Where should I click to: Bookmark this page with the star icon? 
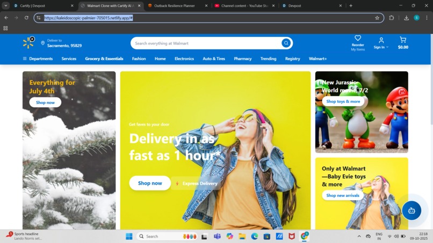pos(377,18)
